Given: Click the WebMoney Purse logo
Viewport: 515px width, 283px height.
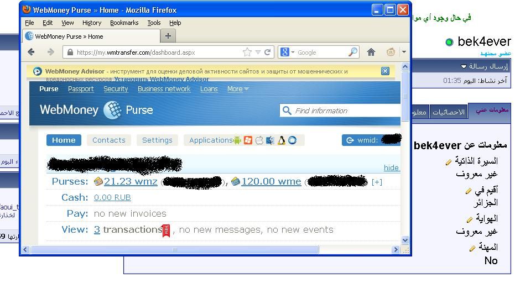Looking at the screenshot, I should (96, 110).
